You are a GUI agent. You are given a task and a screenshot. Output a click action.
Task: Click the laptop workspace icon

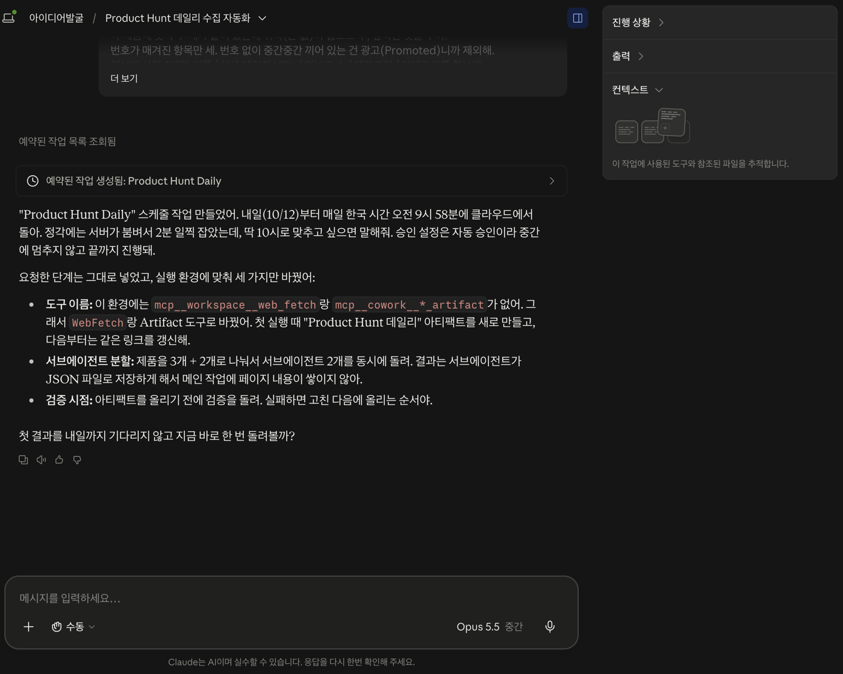point(9,17)
